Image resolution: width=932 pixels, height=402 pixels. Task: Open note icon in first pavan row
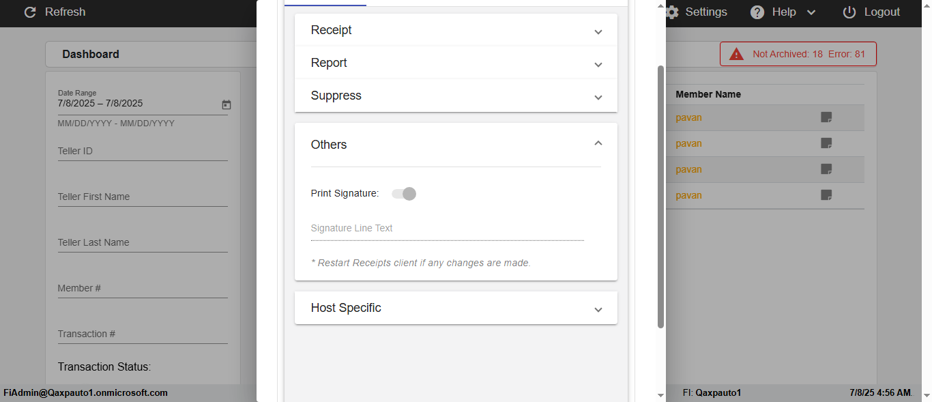point(826,117)
